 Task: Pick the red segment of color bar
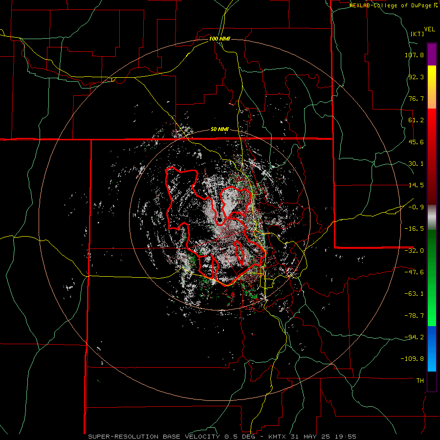pos(432,156)
